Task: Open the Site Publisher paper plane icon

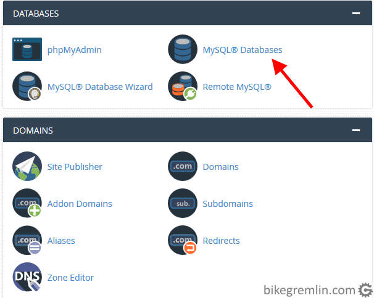Action: 27,166
